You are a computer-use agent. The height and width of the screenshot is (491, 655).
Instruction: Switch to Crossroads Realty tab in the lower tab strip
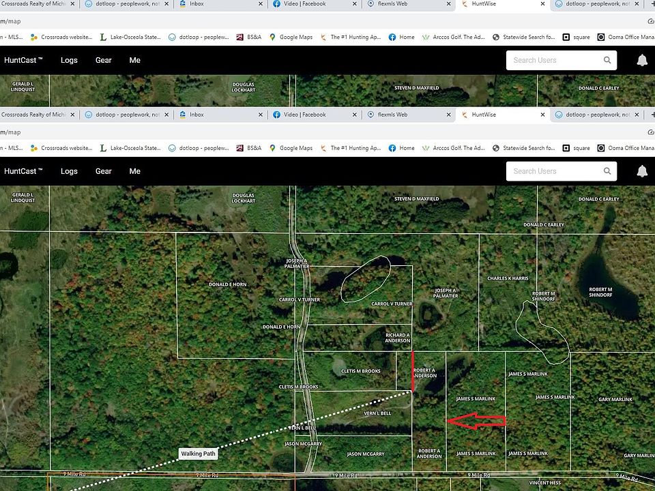(x=33, y=115)
